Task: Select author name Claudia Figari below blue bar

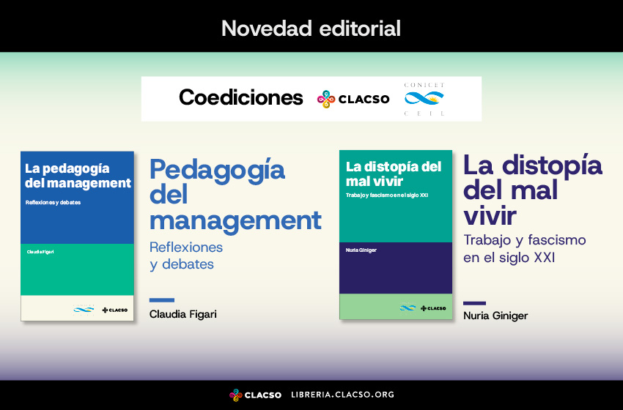Action: click(183, 314)
